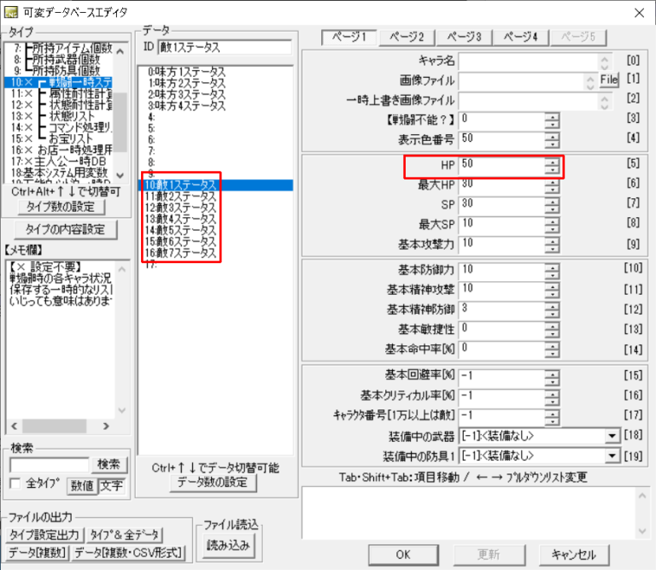Expand the 装備中の防具1 dropdown list
Screen dimensions: 656x570
(x=612, y=455)
